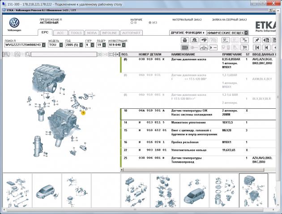This screenshot has height=214, width=282.
Task: Click the illustration search text field
Action: click(64, 54)
